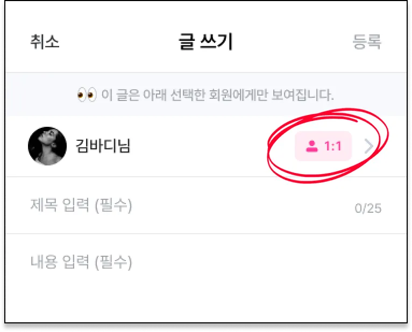The image size is (412, 332).
Task: Click the '(필수)' label in content field
Action: pyautogui.click(x=113, y=262)
